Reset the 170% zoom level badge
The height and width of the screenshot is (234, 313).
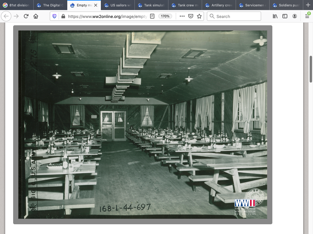pos(165,16)
